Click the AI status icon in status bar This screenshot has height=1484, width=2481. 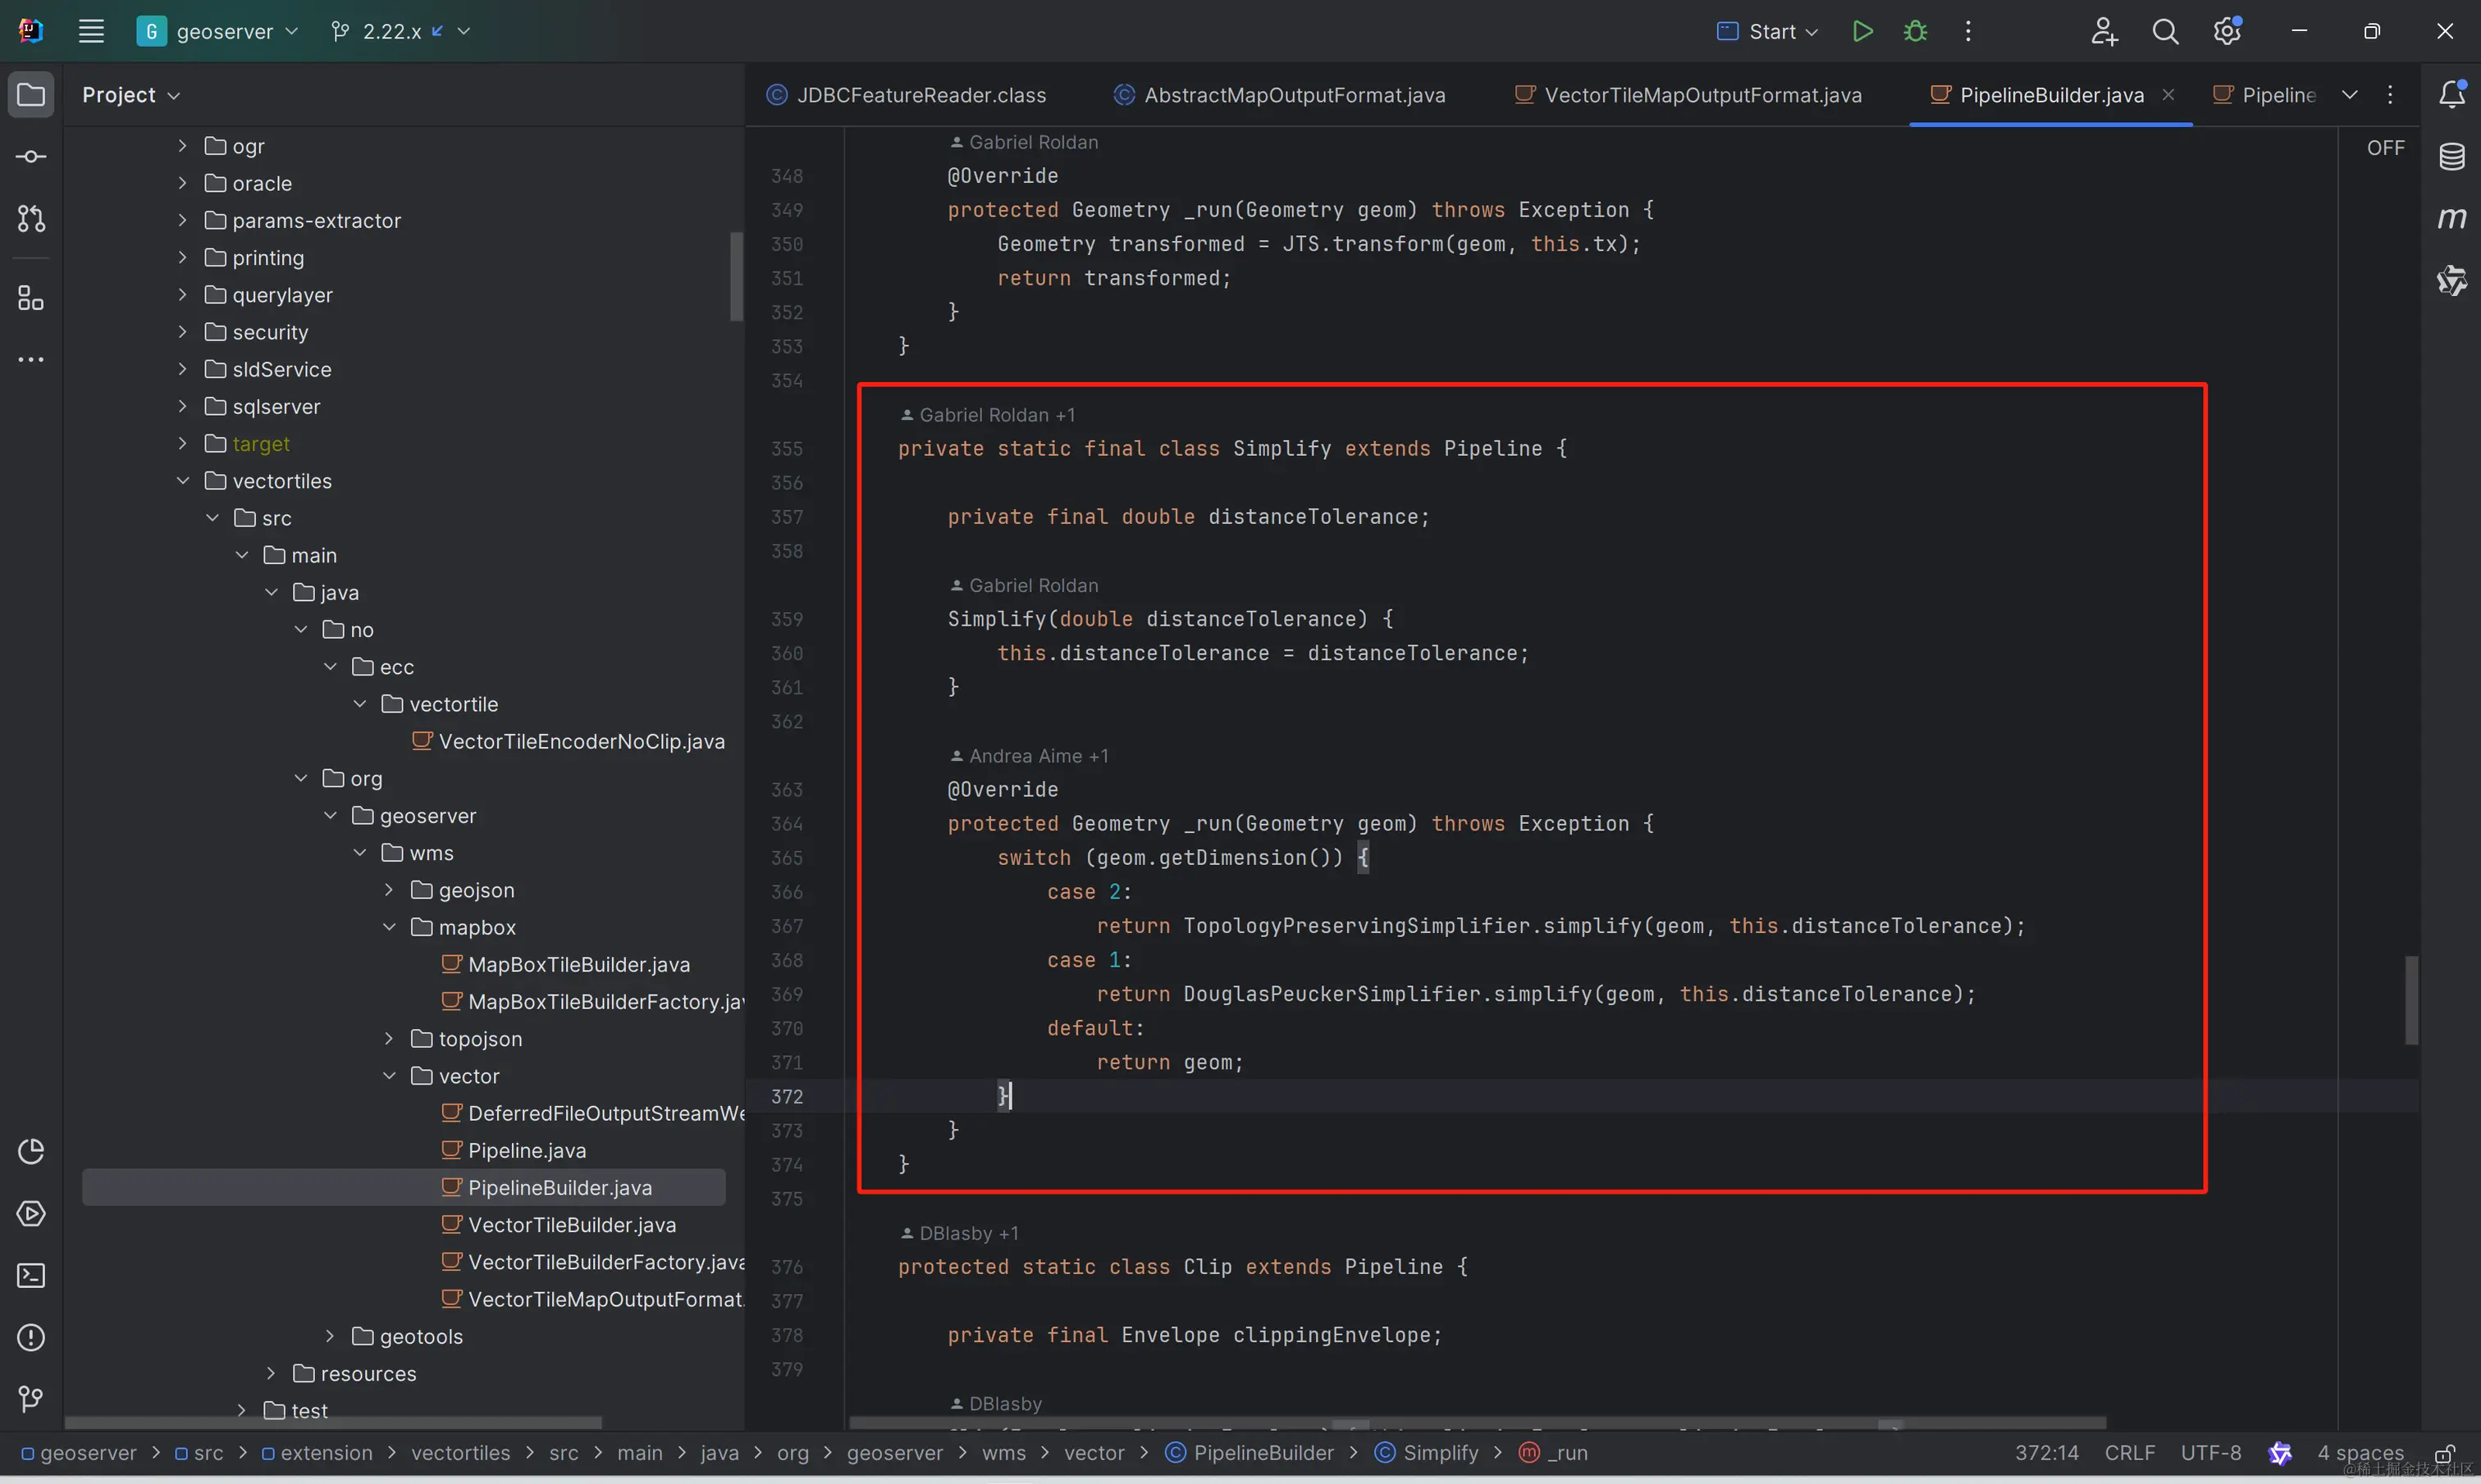click(x=2281, y=1453)
